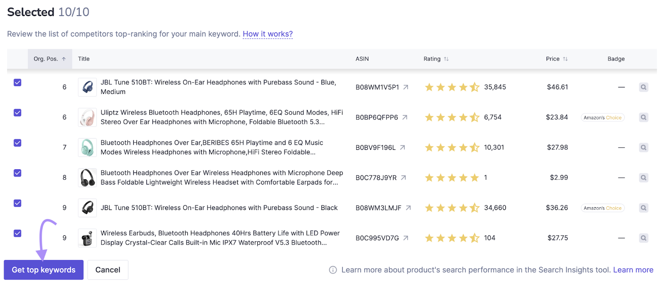The image size is (660, 285).
Task: Click magnifier icon for Wireless Earbuds row
Action: pyautogui.click(x=643, y=238)
